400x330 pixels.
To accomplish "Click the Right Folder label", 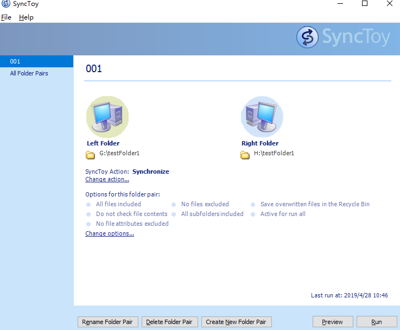I will 260,143.
